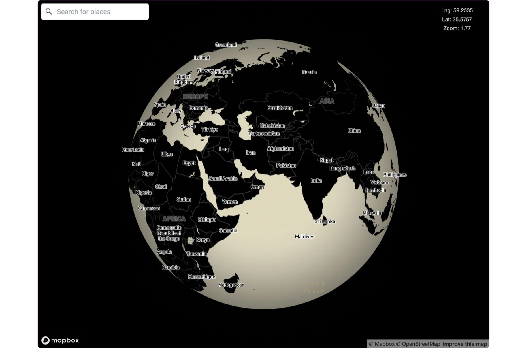Click the Chad label
This screenshot has height=348, width=522.
[x=161, y=187]
